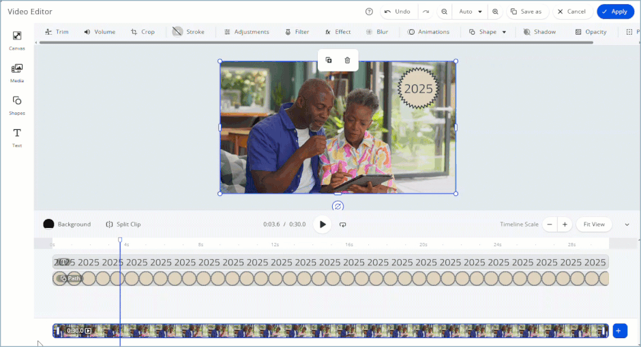Select the Path shape track in timeline

(330, 278)
